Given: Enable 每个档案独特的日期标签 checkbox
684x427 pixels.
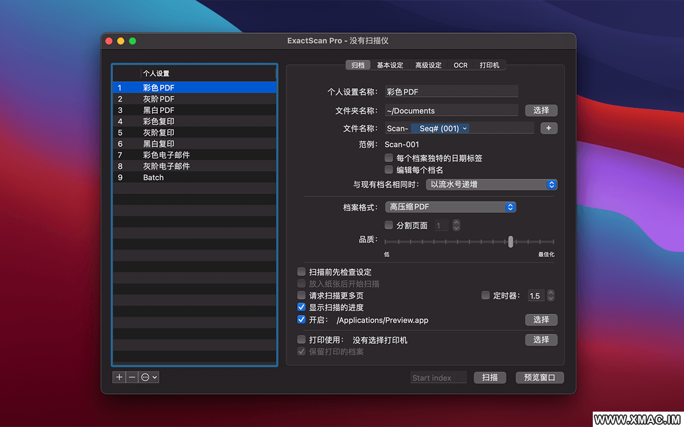Looking at the screenshot, I should (389, 158).
